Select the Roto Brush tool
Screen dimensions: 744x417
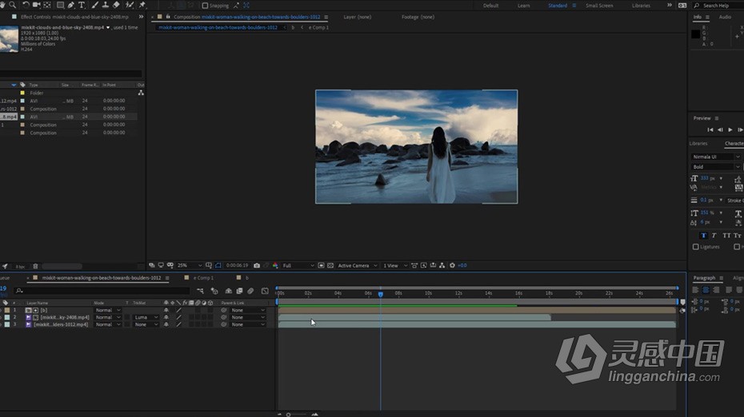click(x=129, y=5)
